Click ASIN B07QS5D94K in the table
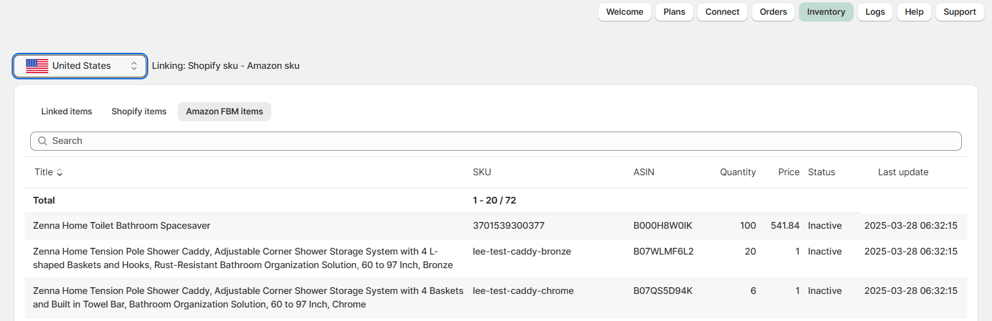992x321 pixels. pyautogui.click(x=663, y=291)
